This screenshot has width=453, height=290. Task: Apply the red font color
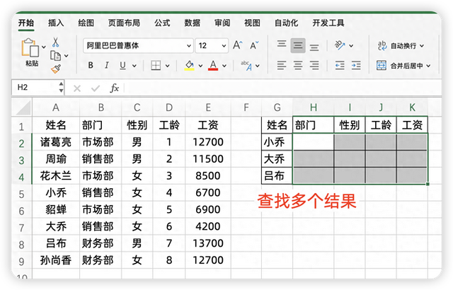coord(213,66)
